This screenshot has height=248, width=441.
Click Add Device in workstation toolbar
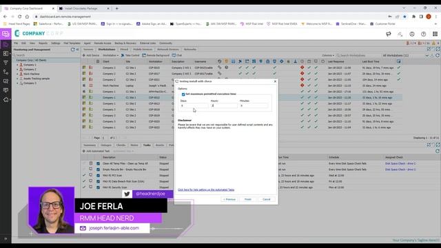[90, 55]
